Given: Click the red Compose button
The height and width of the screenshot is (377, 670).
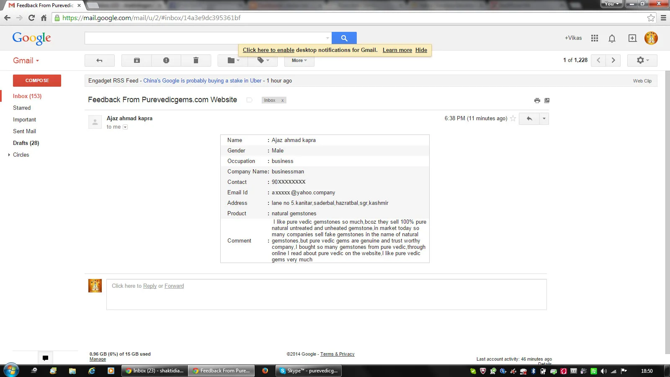Looking at the screenshot, I should (37, 80).
